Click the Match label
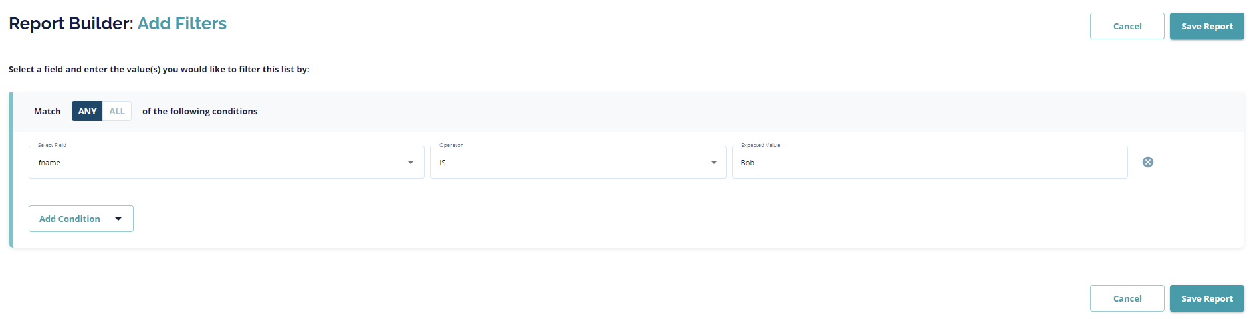This screenshot has height=319, width=1255. tap(47, 111)
